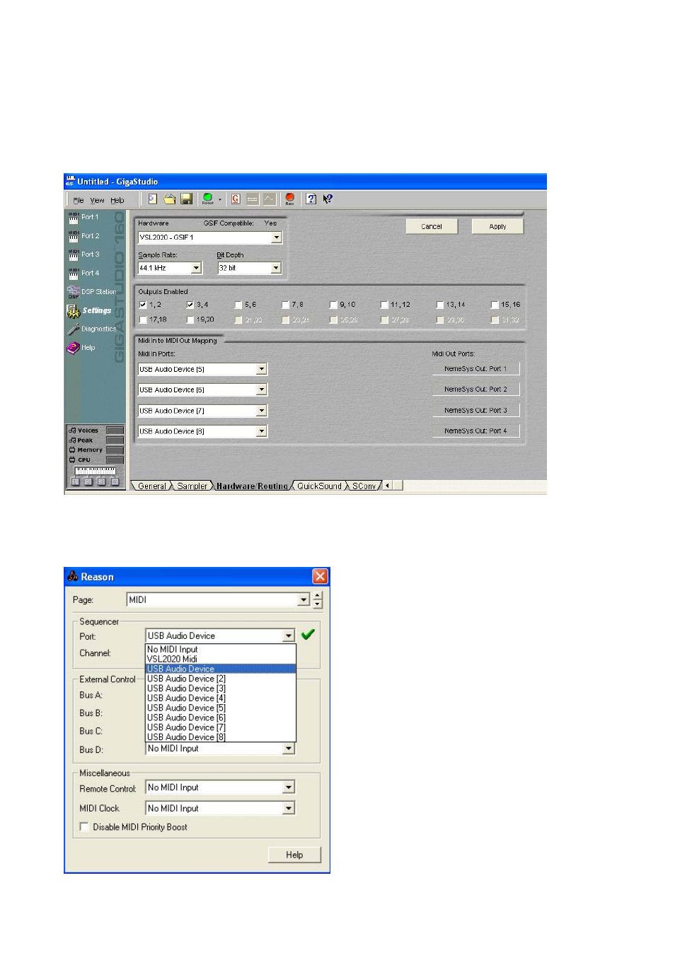Viewport: 675px width, 955px height.
Task: Click the greyed keyboard icon in toolbar
Action: (253, 199)
